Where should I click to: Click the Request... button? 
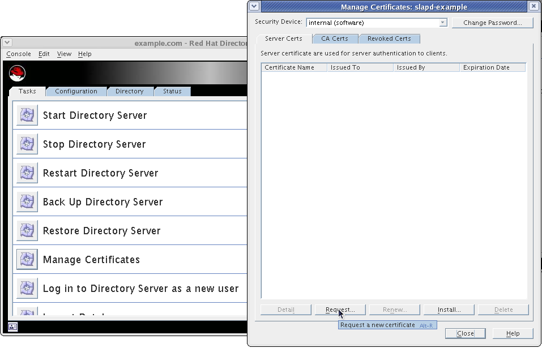click(340, 310)
